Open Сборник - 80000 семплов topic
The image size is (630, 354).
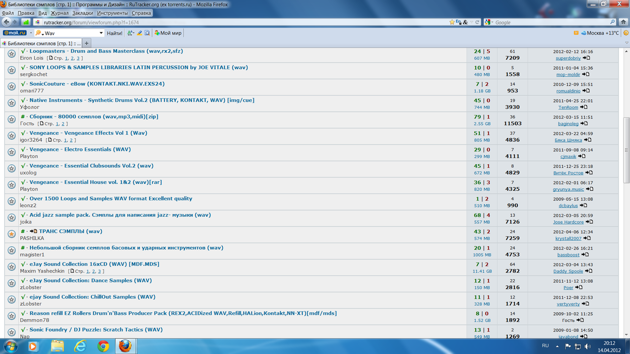(x=94, y=117)
